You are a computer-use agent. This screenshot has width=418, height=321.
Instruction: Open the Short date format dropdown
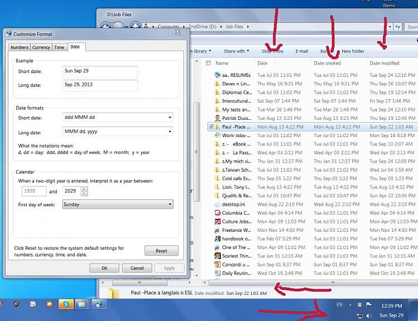pyautogui.click(x=170, y=117)
